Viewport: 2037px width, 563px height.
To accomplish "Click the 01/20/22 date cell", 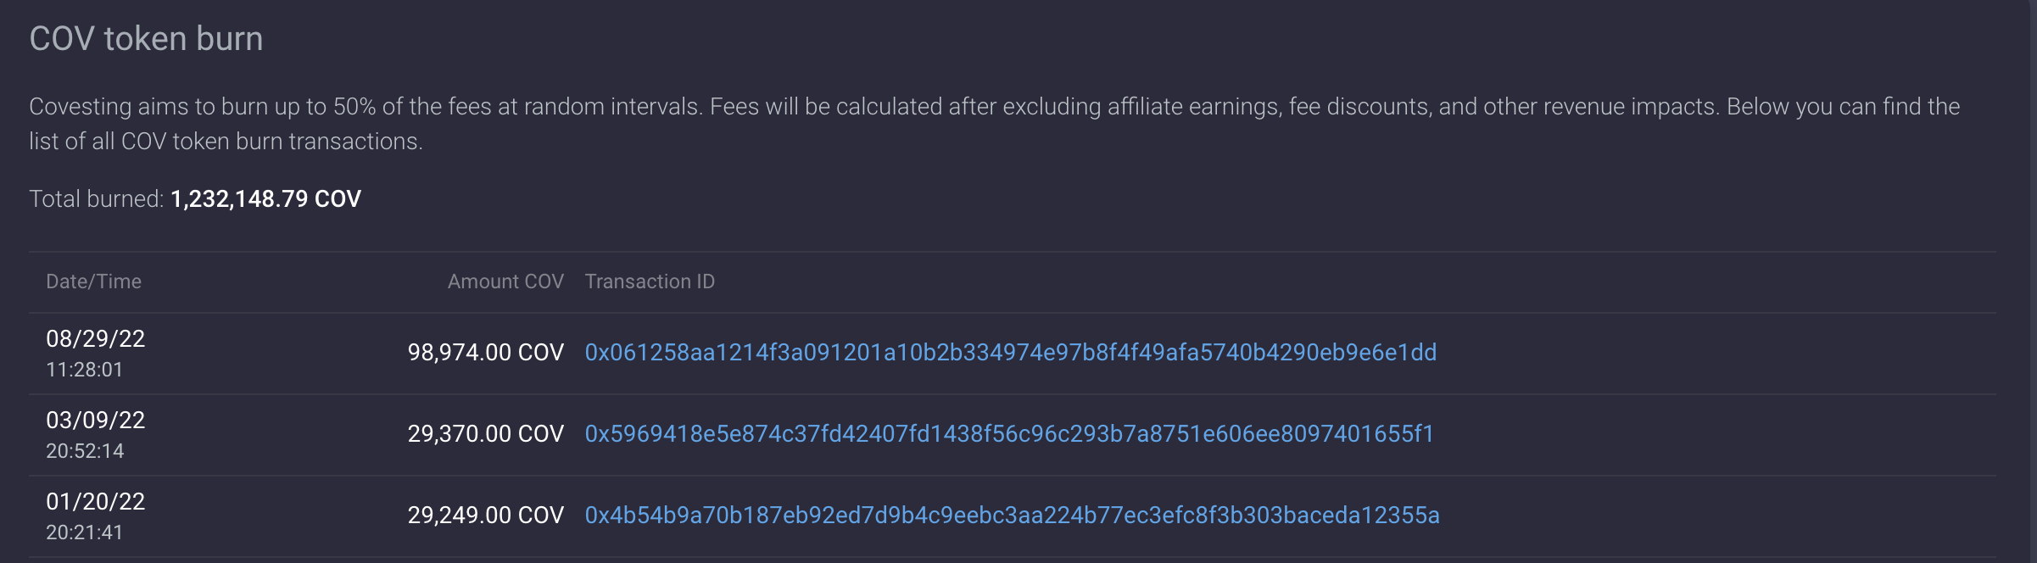I will click(x=95, y=502).
